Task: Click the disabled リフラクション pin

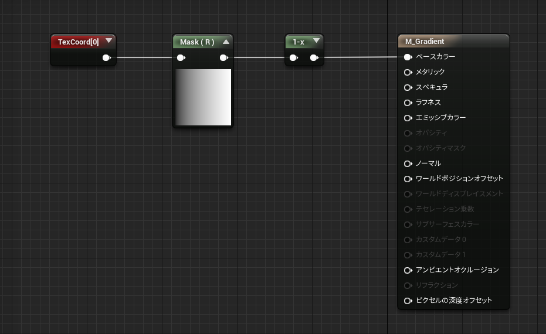Action: tap(408, 285)
